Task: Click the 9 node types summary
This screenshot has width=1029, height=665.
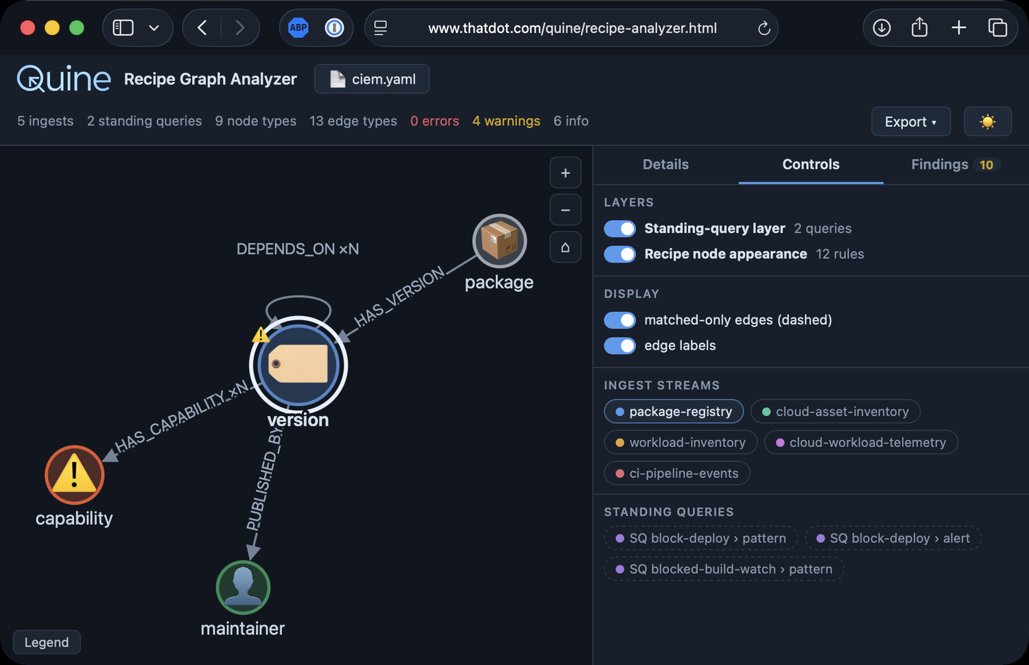Action: (256, 121)
